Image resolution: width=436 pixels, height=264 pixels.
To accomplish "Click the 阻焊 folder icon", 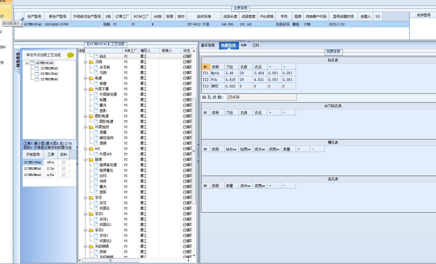I will (91, 160).
